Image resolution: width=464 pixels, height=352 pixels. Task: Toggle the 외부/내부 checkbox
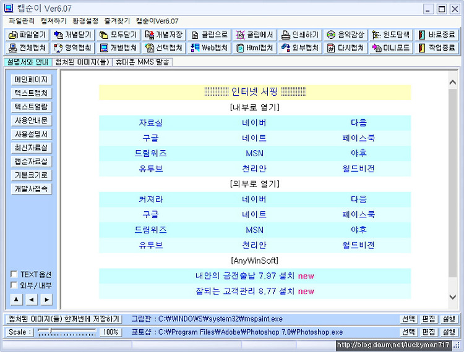point(14,285)
